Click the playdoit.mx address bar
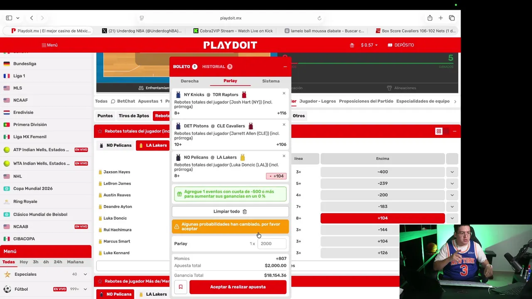The width and height of the screenshot is (532, 299). pyautogui.click(x=231, y=18)
